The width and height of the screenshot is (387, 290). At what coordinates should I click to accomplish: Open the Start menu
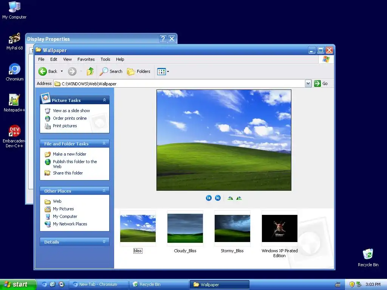point(18,285)
